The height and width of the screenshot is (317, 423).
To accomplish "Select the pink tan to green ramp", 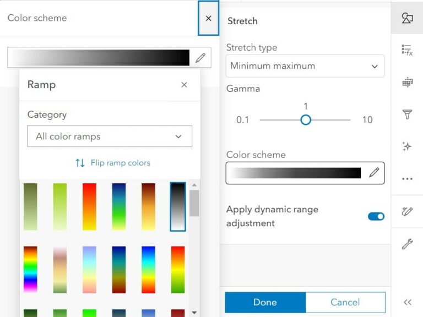I will tap(60, 270).
